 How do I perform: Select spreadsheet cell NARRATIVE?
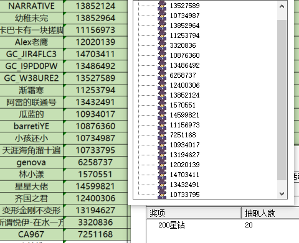pyautogui.click(x=32, y=6)
